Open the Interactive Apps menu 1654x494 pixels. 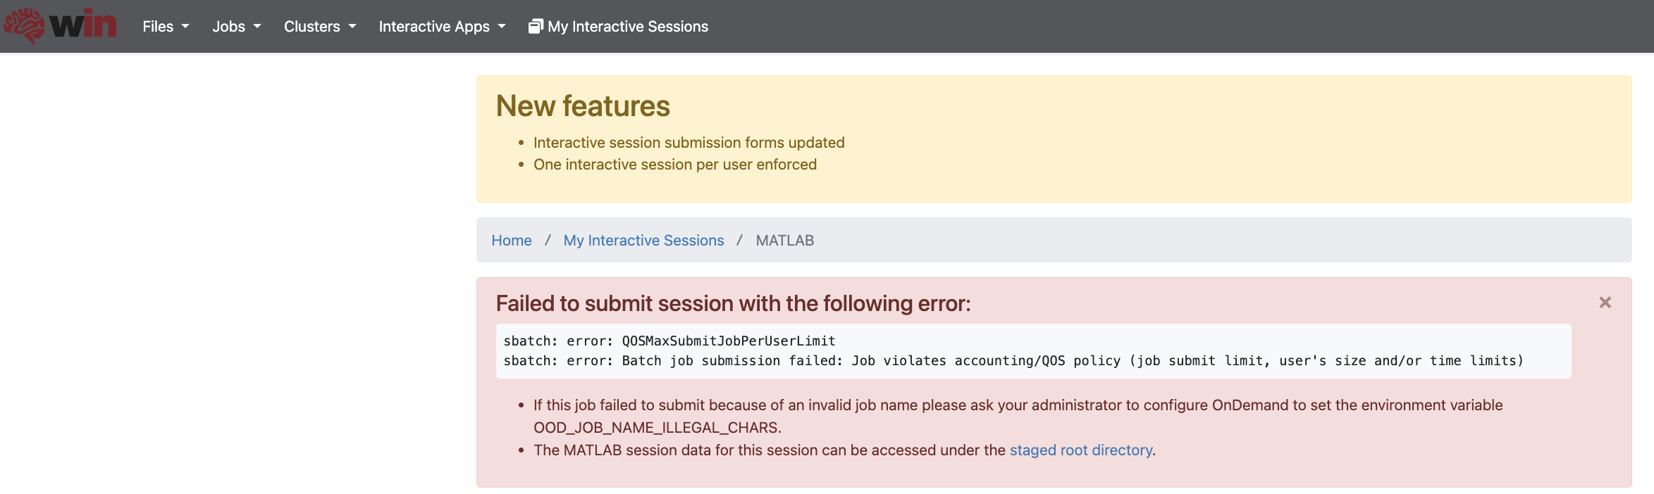(434, 27)
